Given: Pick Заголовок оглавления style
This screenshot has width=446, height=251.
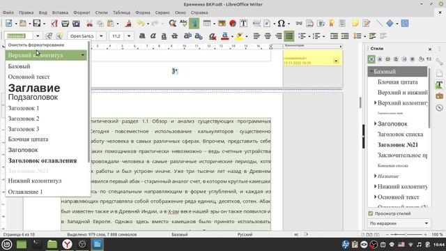Looking at the screenshot, I should [43, 160].
